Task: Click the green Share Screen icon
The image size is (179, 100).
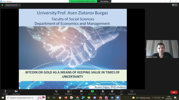Action: coord(92,91)
